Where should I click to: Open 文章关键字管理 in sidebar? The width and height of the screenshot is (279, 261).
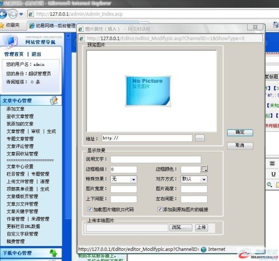coord(22,211)
